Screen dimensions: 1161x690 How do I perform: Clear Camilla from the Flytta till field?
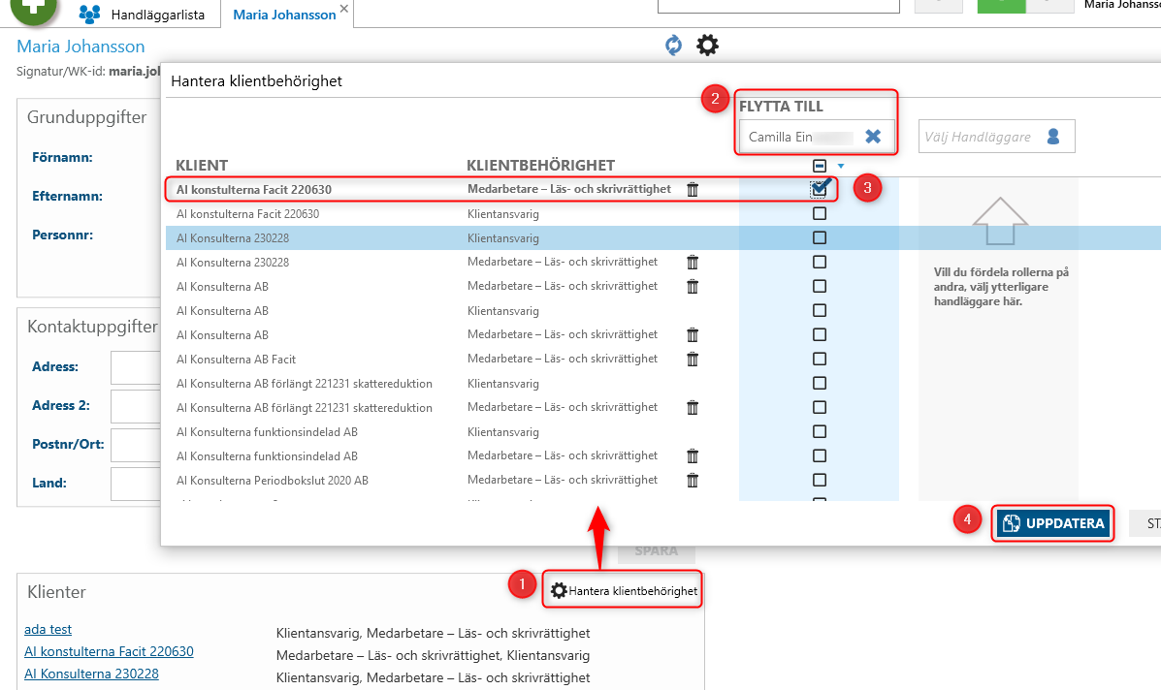873,137
